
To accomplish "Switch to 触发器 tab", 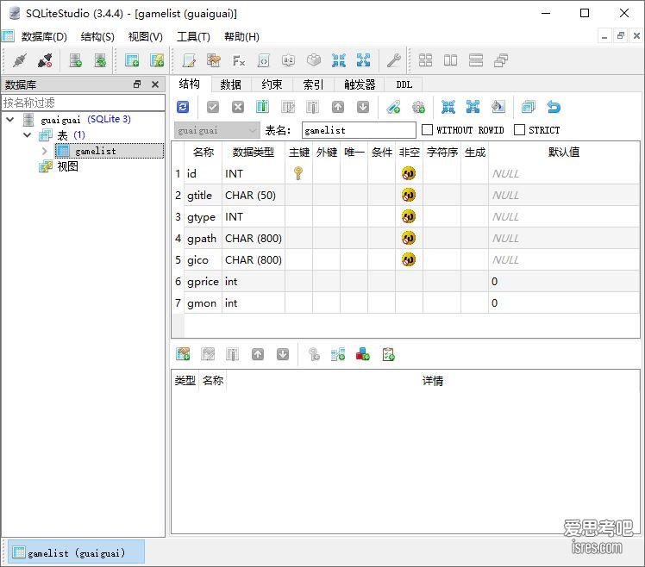I will [x=359, y=84].
